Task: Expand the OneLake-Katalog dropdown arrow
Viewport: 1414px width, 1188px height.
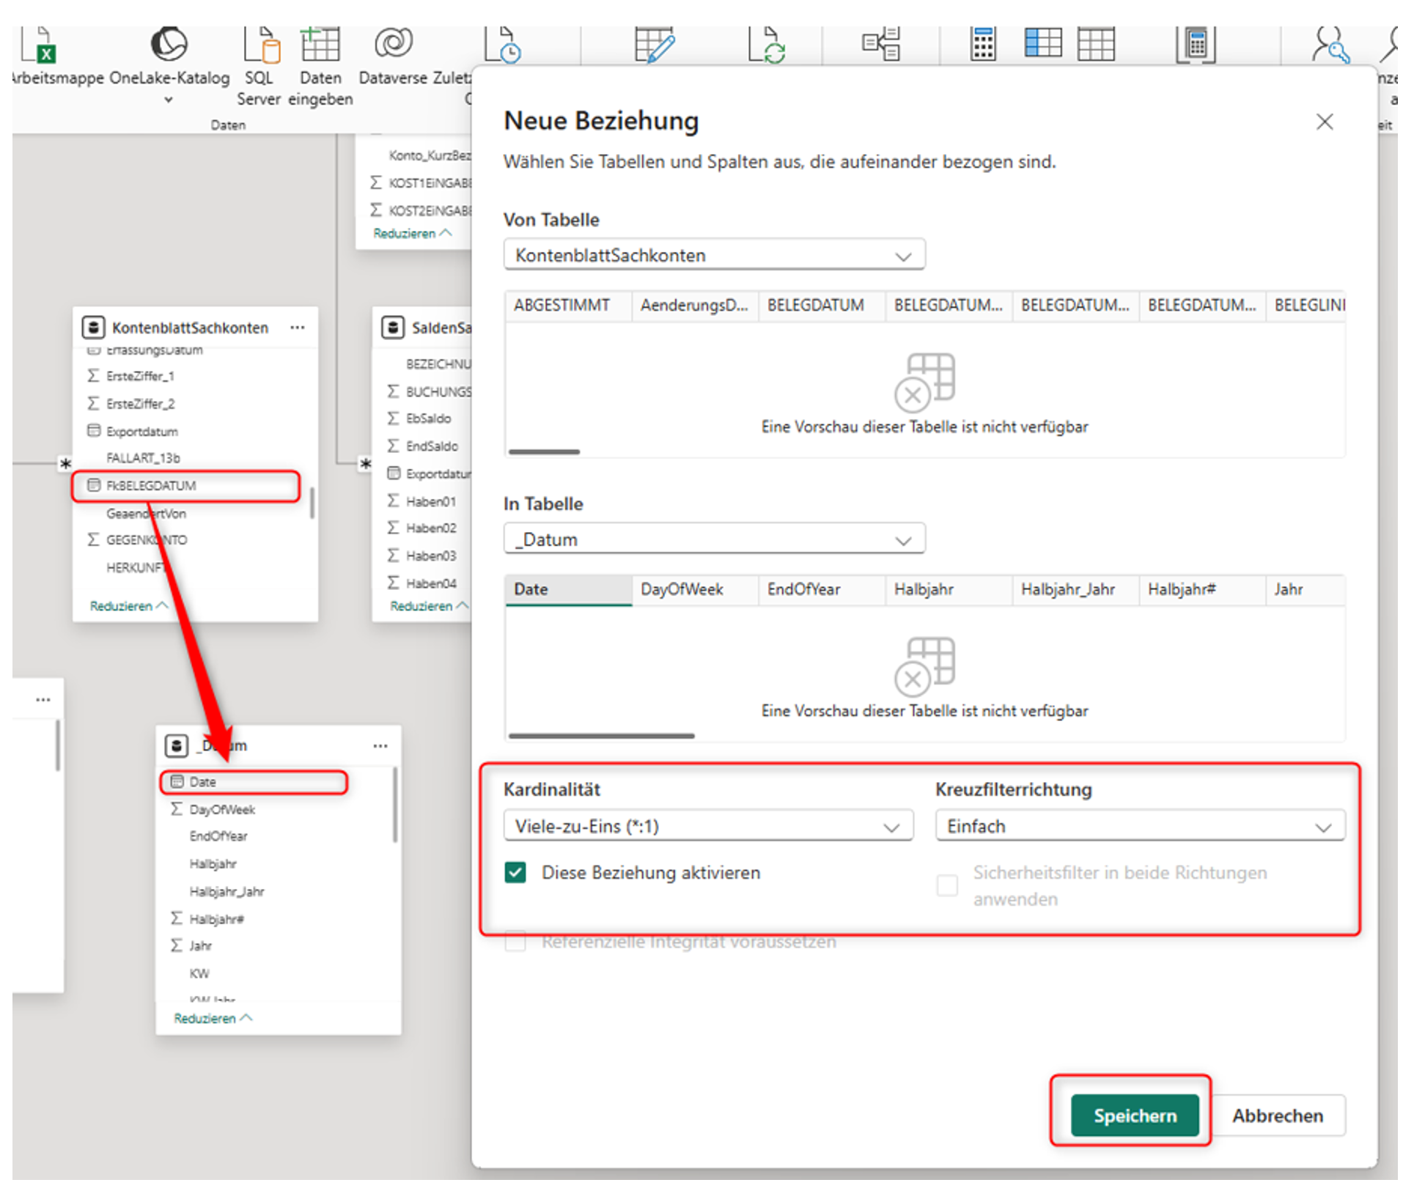Action: point(169,100)
